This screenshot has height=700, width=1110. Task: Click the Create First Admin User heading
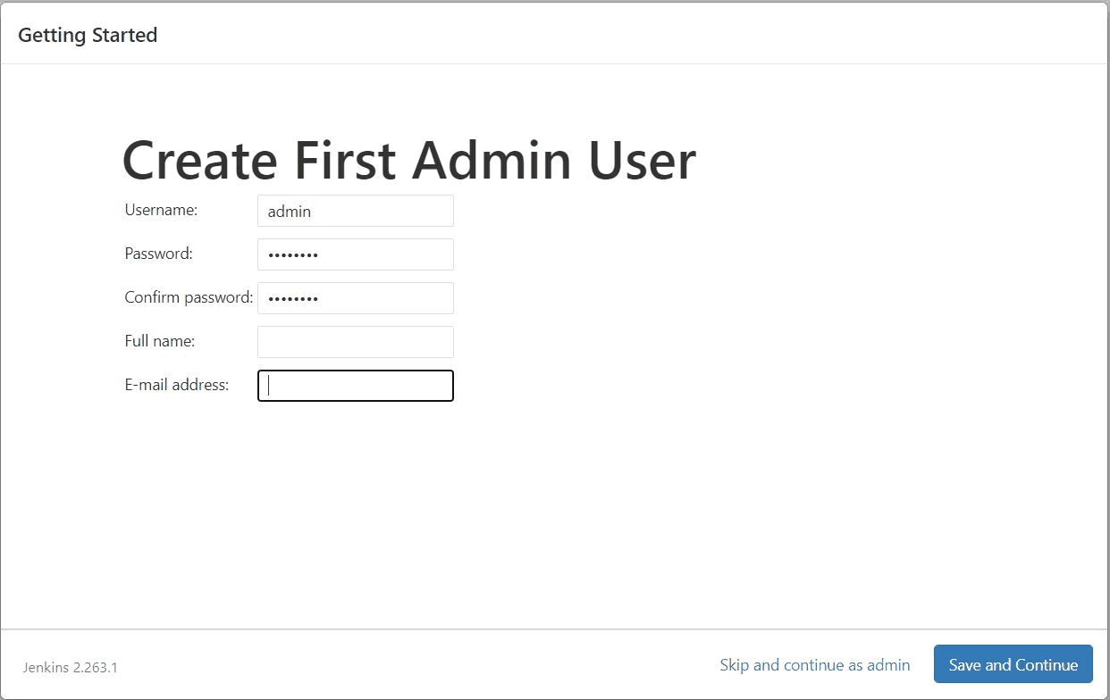pos(409,161)
